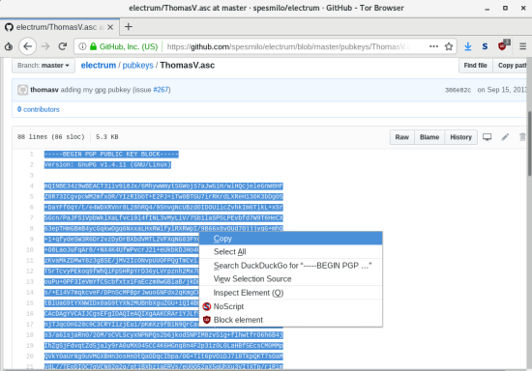
Task: Open commit hash 386e82c
Action: point(458,90)
